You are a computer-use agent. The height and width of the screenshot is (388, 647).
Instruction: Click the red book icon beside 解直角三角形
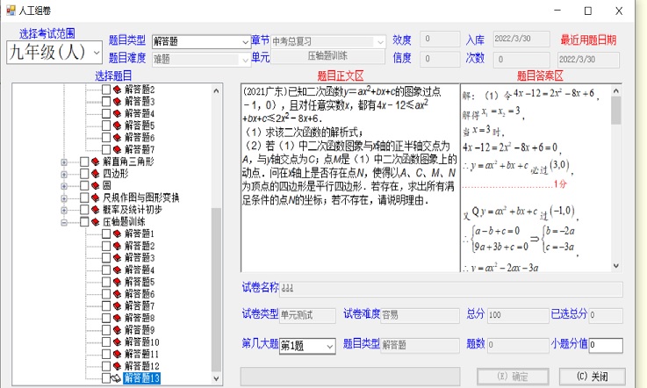pyautogui.click(x=96, y=162)
